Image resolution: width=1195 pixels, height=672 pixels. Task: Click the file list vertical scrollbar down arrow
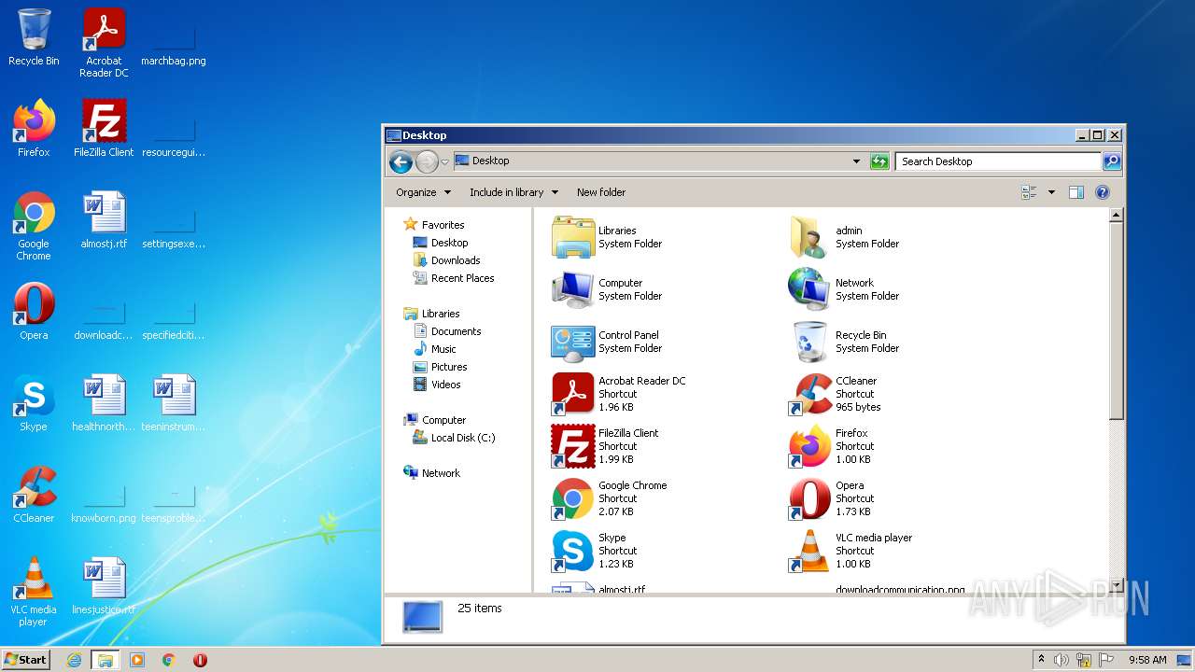click(x=1116, y=584)
